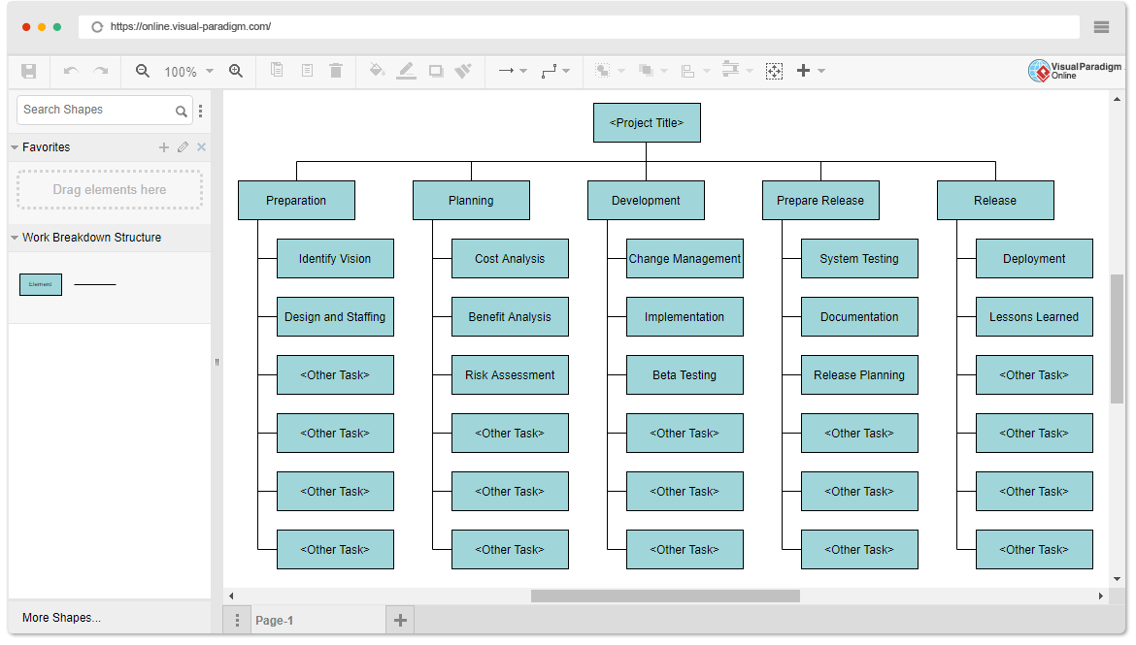This screenshot has height=645, width=1136.
Task: Click the scroll left arrow
Action: coord(231,596)
